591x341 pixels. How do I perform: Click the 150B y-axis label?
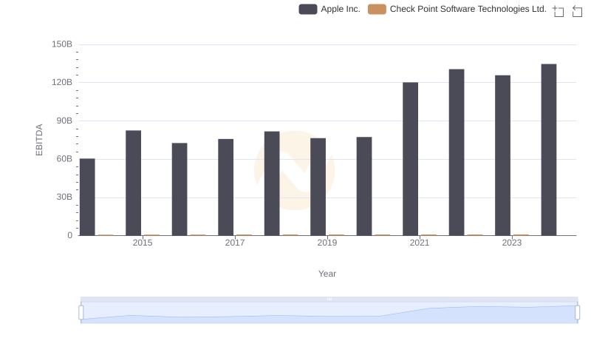pyautogui.click(x=62, y=44)
